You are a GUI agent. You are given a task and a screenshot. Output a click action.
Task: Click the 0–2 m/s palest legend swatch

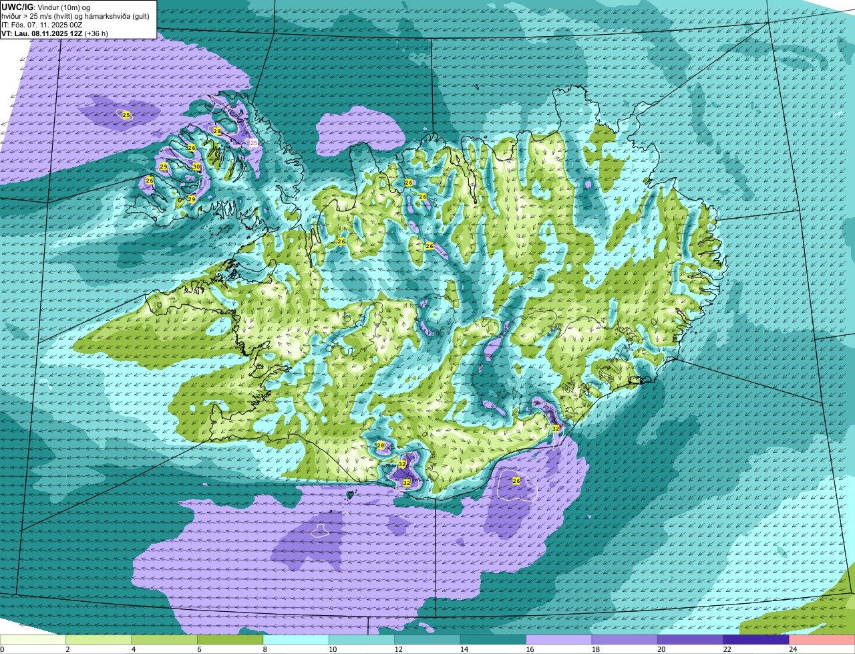[33, 639]
